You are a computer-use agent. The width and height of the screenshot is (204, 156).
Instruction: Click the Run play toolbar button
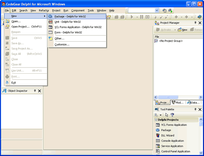click(132, 17)
